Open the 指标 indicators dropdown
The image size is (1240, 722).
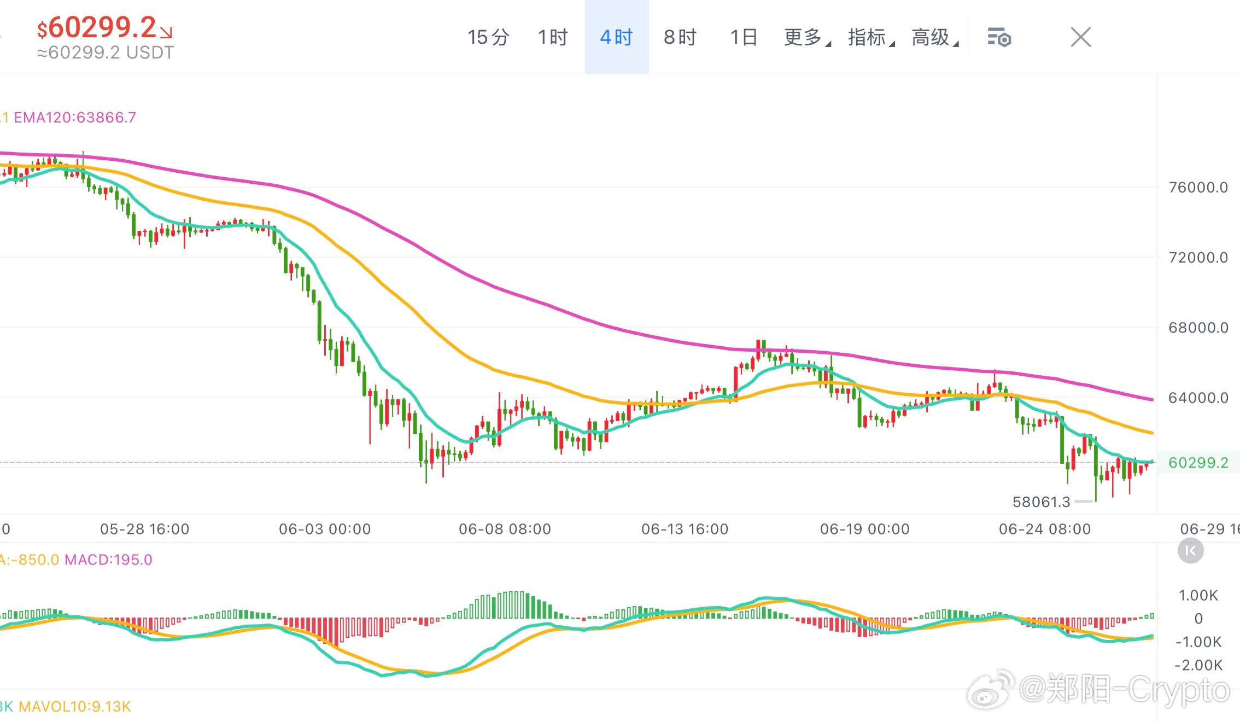click(871, 37)
